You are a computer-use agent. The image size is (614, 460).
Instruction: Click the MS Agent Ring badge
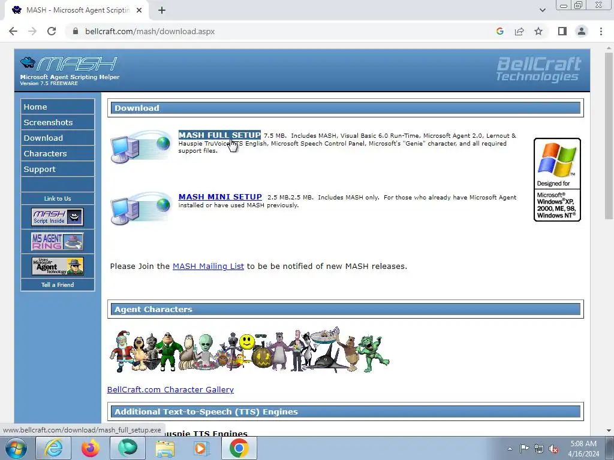click(x=58, y=241)
